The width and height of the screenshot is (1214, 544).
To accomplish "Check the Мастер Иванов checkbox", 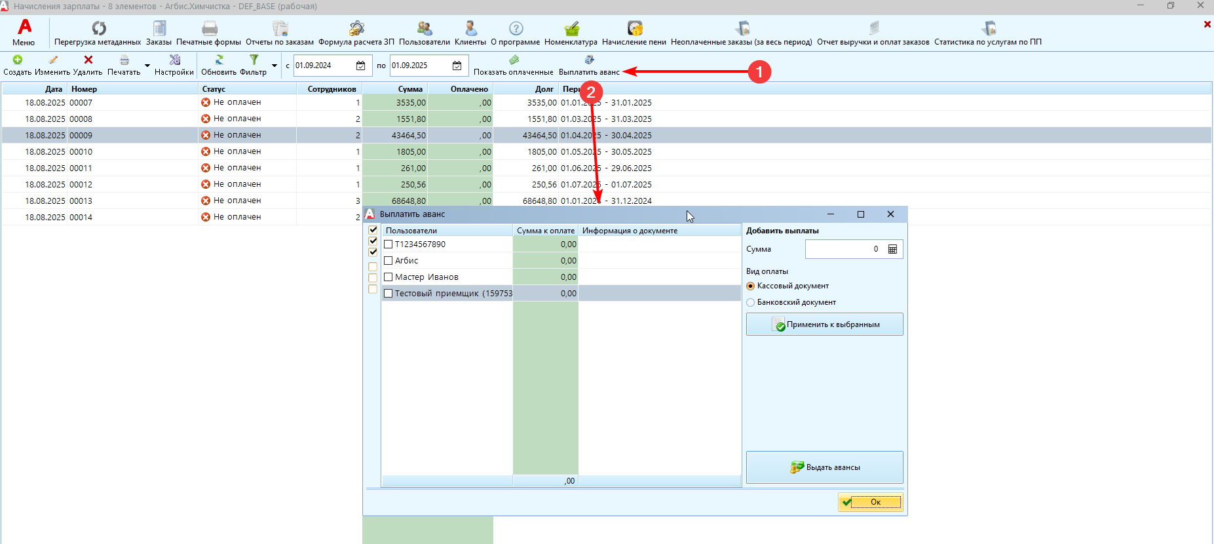I will pyautogui.click(x=388, y=277).
